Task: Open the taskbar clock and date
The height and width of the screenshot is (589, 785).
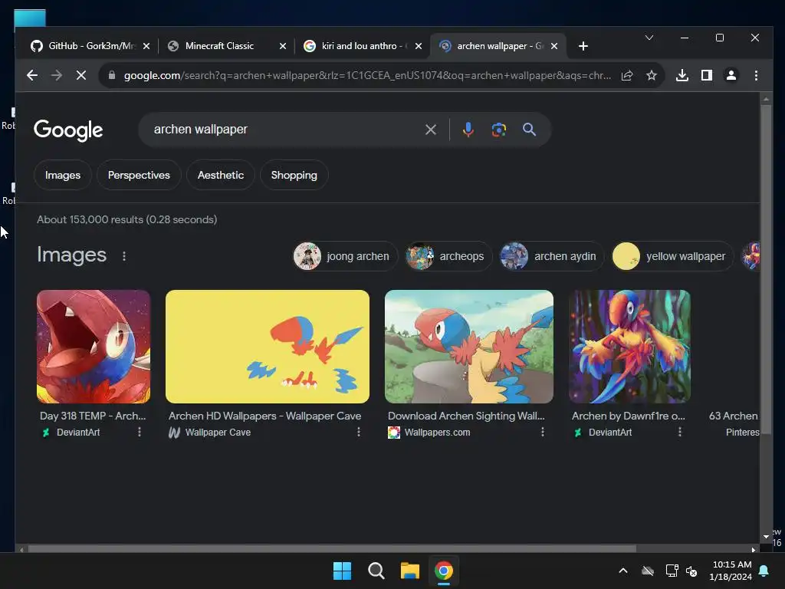Action: [731, 571]
